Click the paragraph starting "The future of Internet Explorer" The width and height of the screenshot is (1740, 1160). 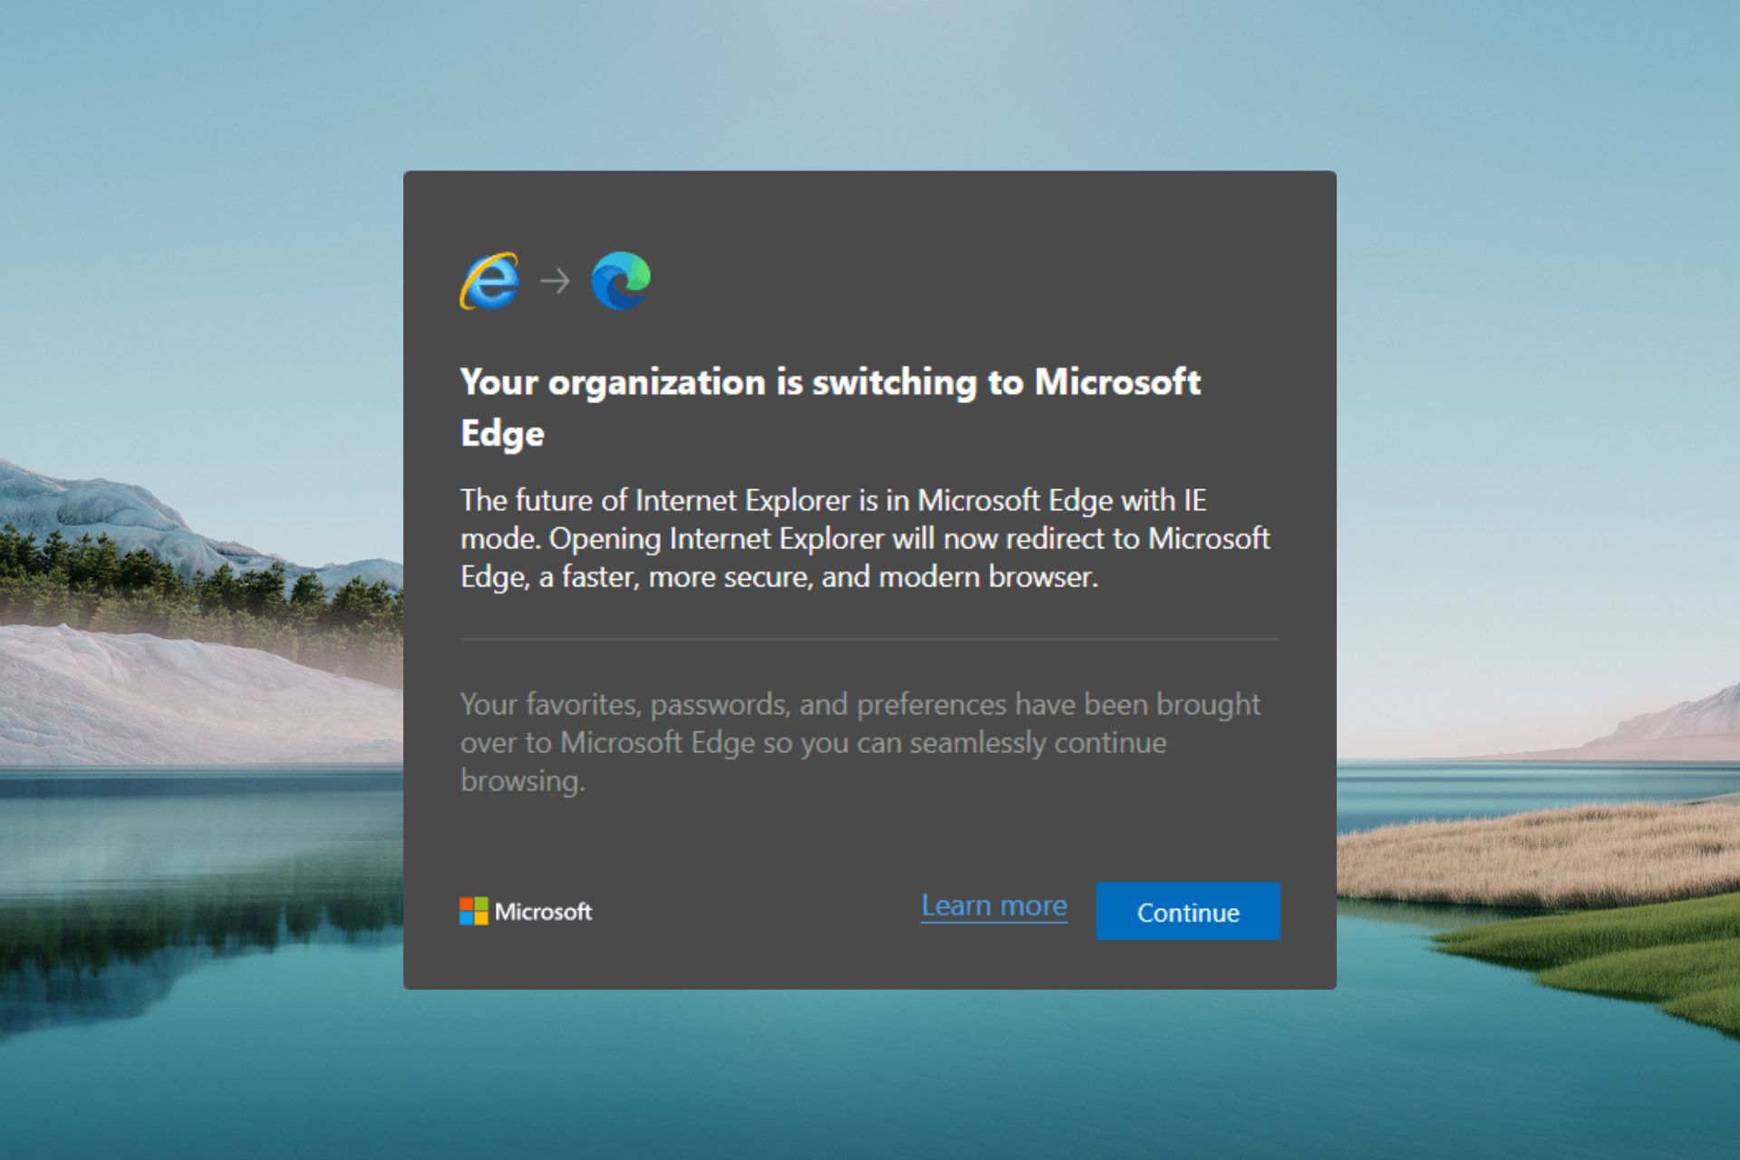point(865,538)
